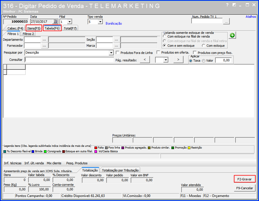Select Valor radio in Aplicar
Viewport: 259px width, 201px height.
[x=204, y=61]
